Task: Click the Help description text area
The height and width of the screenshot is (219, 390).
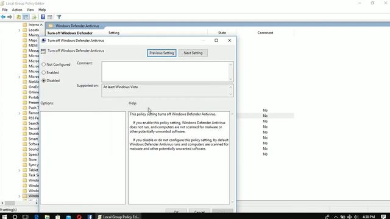Action: click(179, 158)
